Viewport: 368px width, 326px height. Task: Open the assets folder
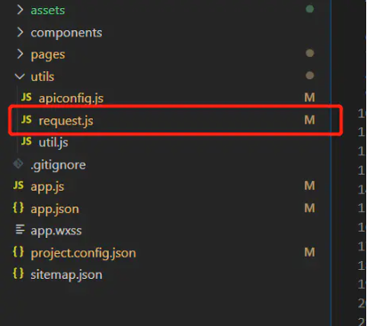coord(48,11)
